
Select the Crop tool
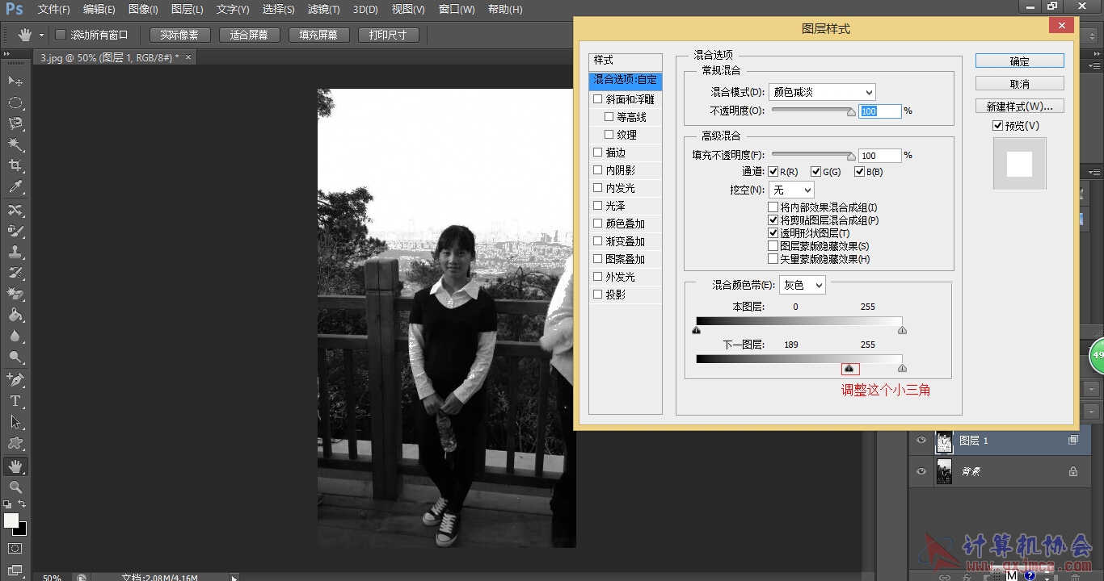click(15, 165)
